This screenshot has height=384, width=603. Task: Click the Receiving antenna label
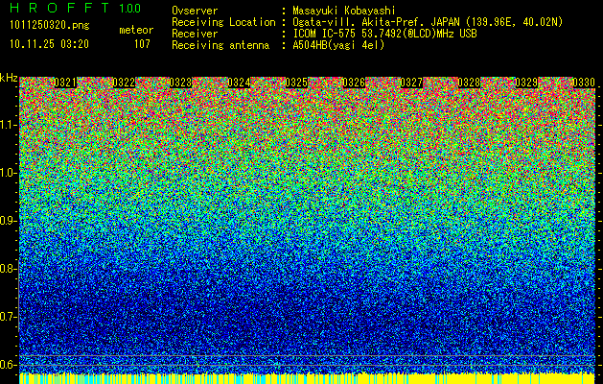point(220,45)
